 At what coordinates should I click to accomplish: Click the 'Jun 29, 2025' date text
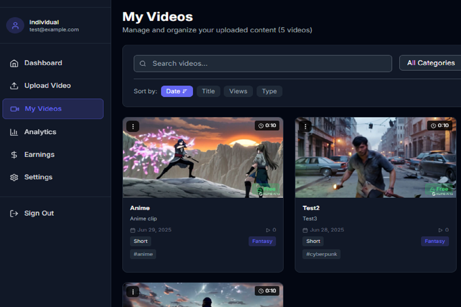154,230
